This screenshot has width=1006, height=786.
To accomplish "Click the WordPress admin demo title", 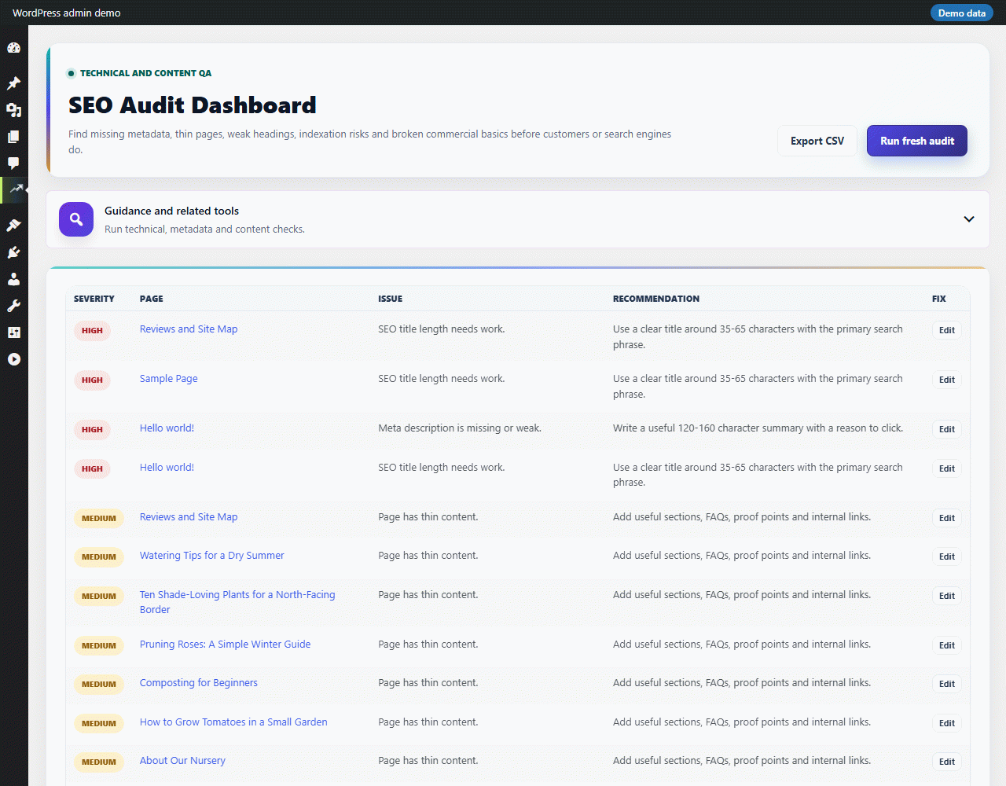I will [67, 13].
